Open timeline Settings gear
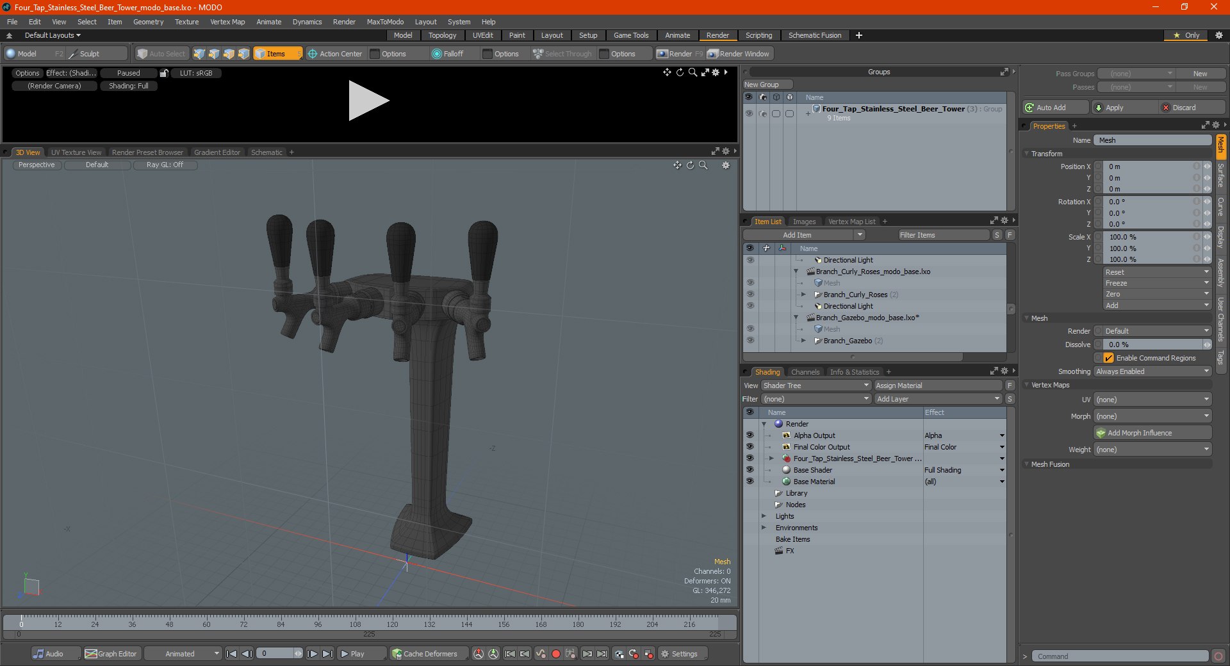This screenshot has width=1230, height=666. pyautogui.click(x=682, y=654)
